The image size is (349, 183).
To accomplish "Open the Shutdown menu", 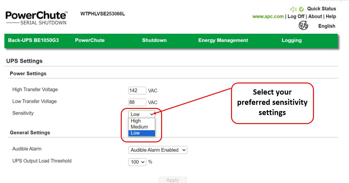I will tap(154, 40).
